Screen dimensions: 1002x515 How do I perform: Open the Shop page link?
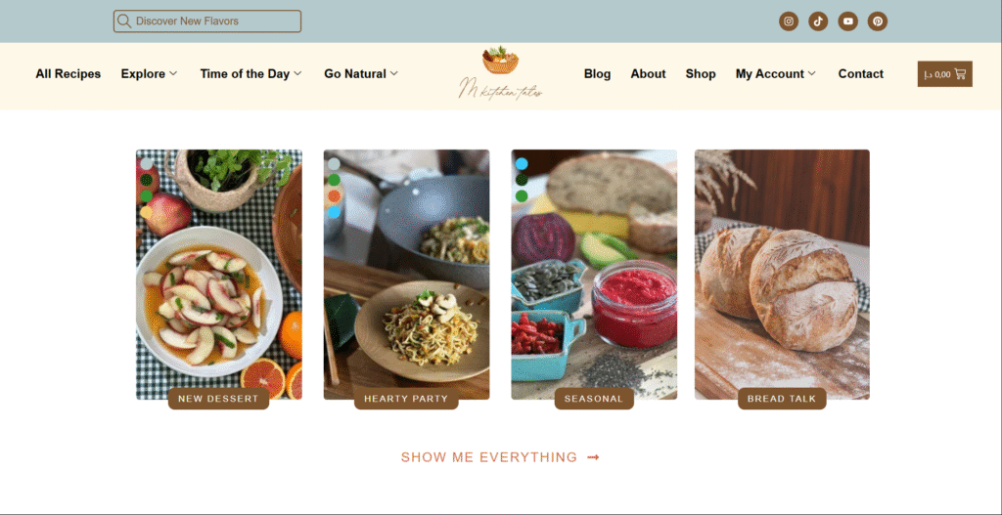click(x=701, y=74)
